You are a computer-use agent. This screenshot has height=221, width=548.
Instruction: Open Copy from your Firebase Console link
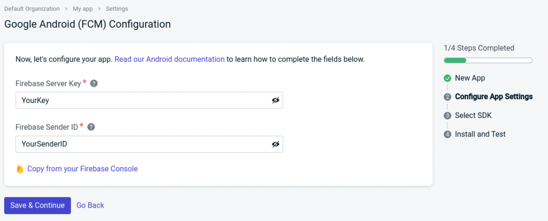[x=82, y=169]
